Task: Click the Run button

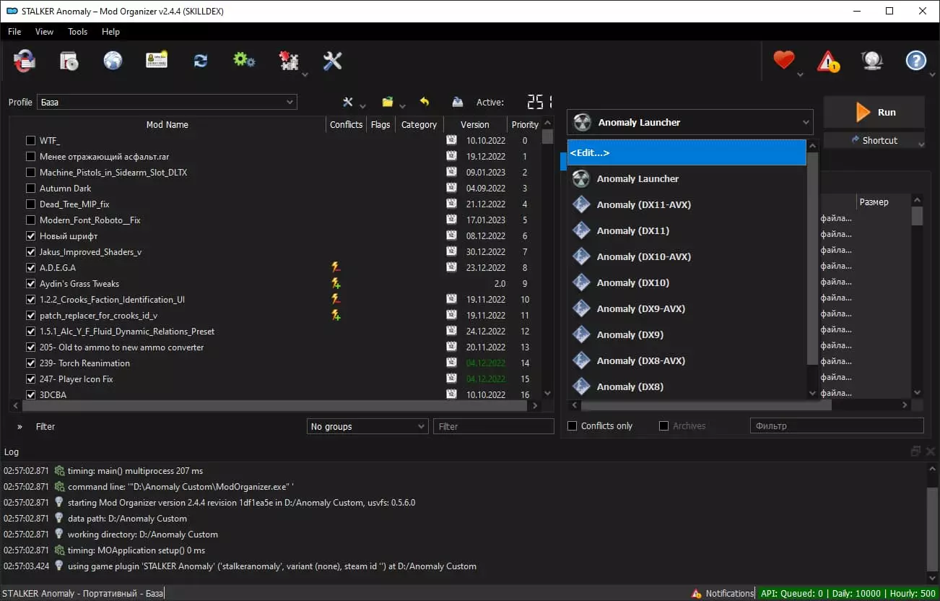Action: click(874, 112)
